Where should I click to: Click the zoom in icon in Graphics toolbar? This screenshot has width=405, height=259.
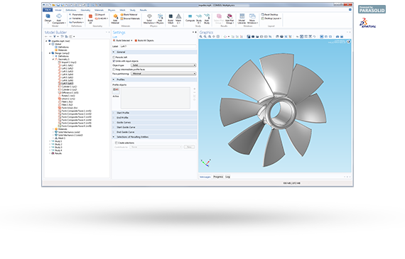[201, 37]
